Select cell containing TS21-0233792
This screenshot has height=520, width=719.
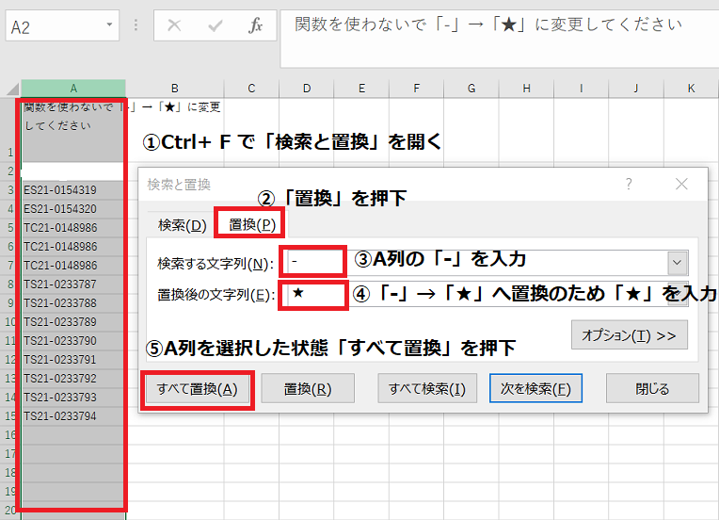pyautogui.click(x=73, y=378)
